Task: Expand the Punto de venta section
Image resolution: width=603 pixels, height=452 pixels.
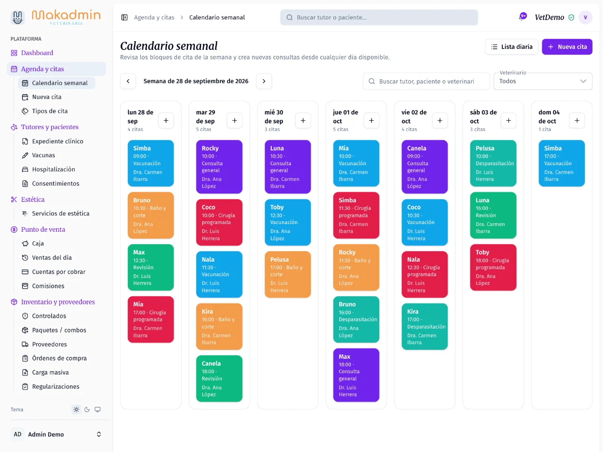Action: (56, 230)
